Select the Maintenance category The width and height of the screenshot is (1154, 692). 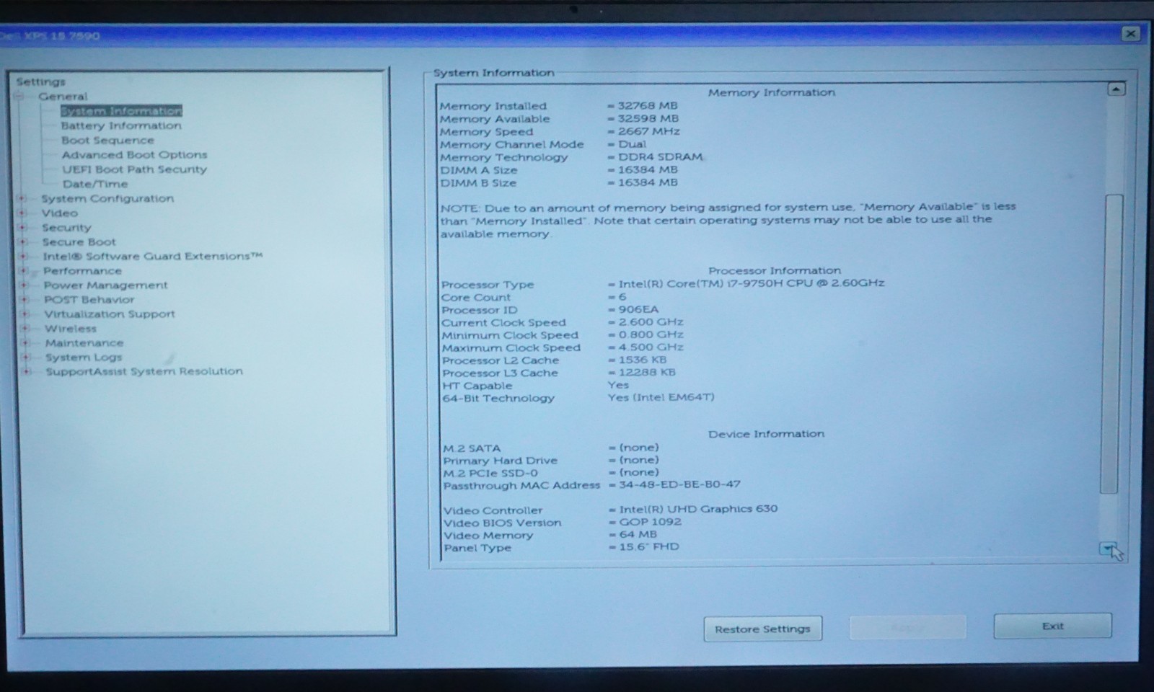(84, 342)
